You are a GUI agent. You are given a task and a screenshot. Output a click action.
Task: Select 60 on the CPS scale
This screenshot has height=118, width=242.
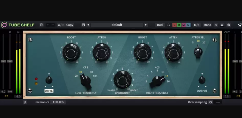[x=91, y=72]
